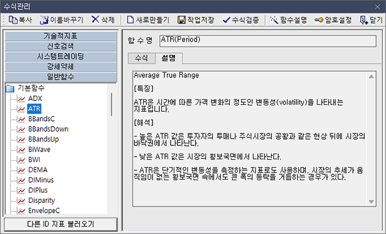Create a new formula with 새로만들기
This screenshot has height=234, width=386.
[x=130, y=20]
